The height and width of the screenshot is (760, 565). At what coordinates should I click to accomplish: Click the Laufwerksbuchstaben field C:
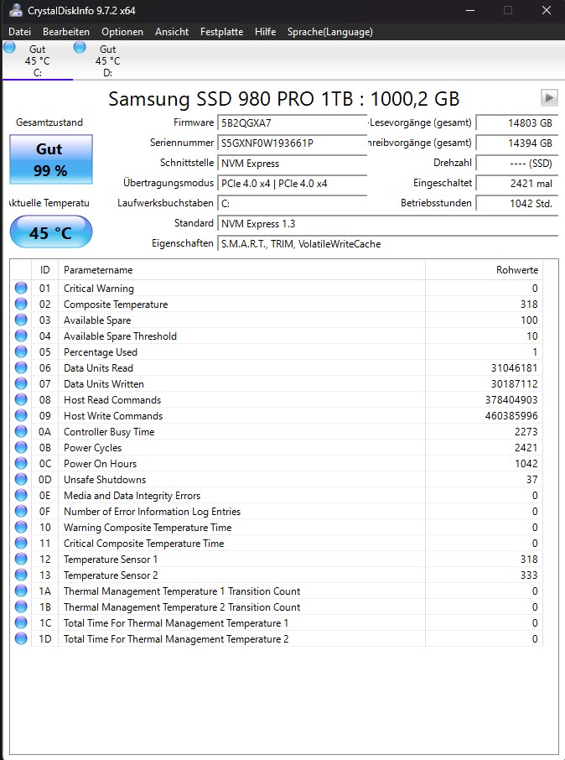[x=292, y=204]
